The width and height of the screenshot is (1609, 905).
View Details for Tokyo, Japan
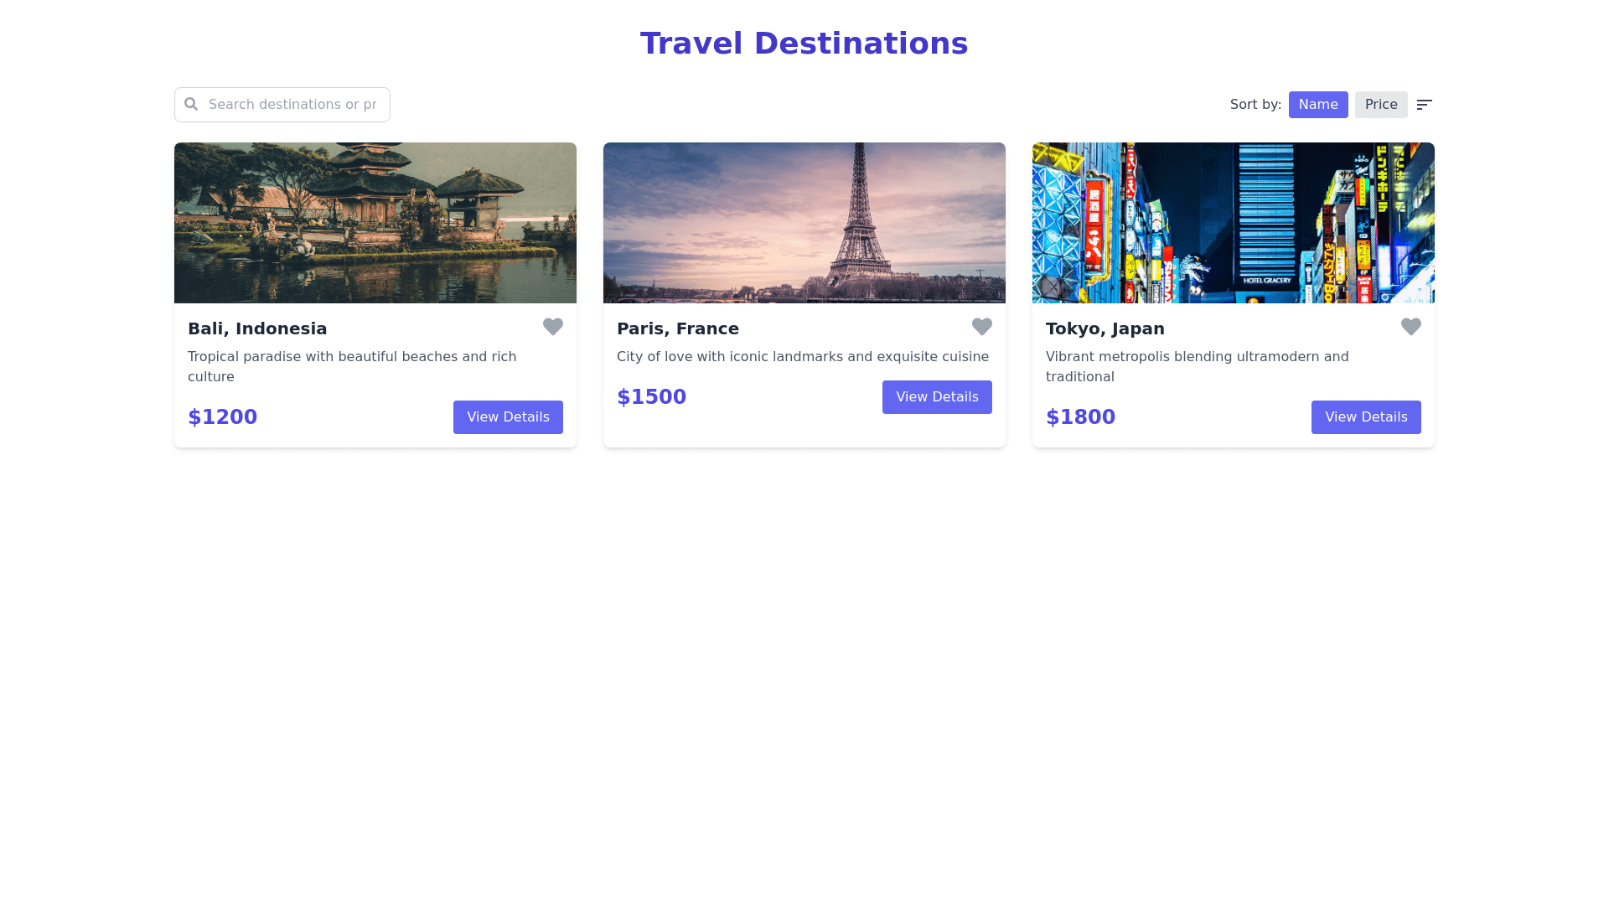point(1366,417)
